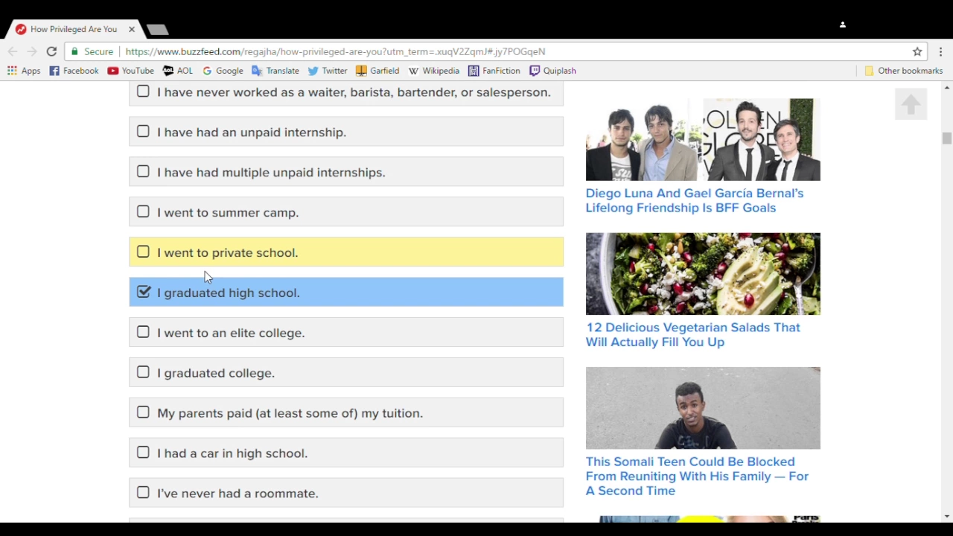The image size is (953, 536).
Task: Open the Wikipedia bookmark
Action: pos(433,71)
